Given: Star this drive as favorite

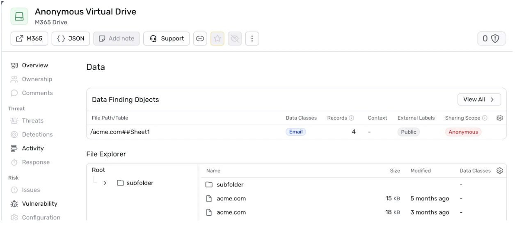Looking at the screenshot, I should 217,39.
